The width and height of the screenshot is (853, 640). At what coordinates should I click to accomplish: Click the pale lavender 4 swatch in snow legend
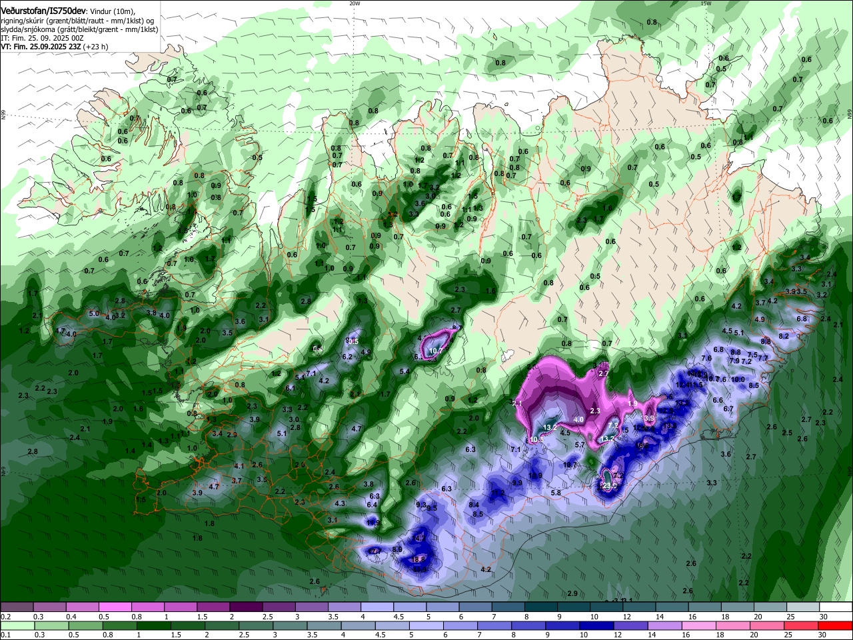click(377, 607)
